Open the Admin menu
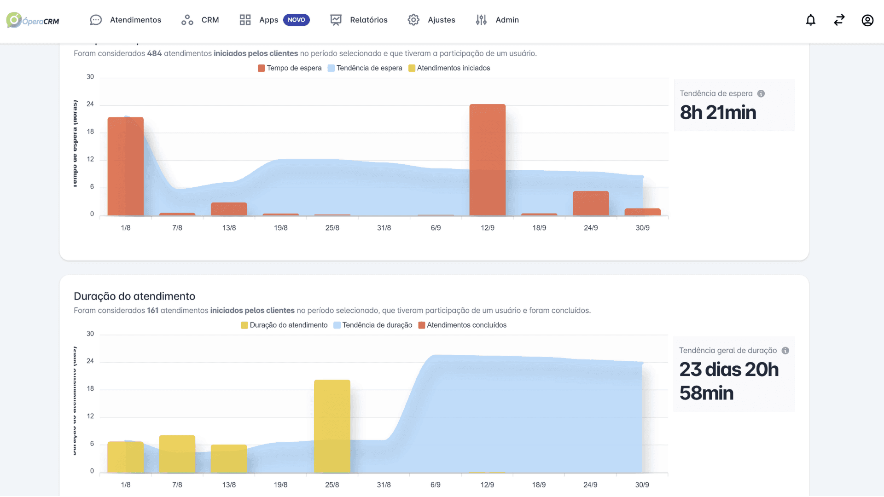Viewport: 884px width, 497px height. coord(507,20)
